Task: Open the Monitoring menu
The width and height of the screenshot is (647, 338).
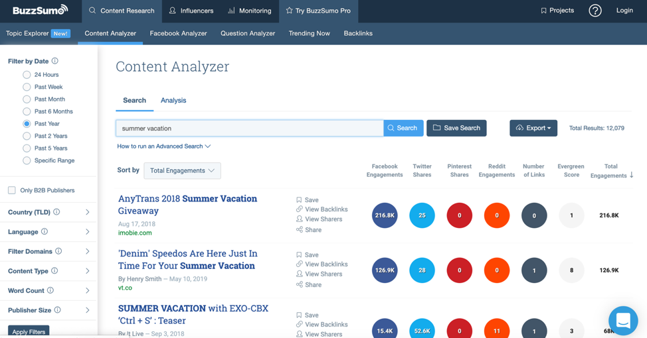Action: (x=250, y=11)
